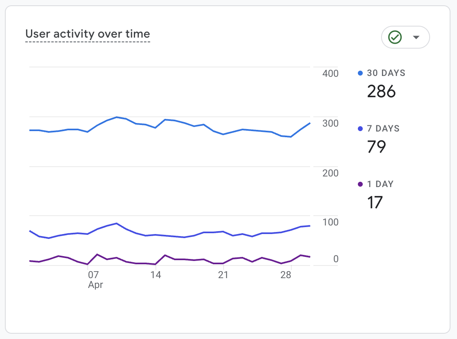Click the 07 Apr date axis label
Image resolution: width=457 pixels, height=339 pixels.
(94, 279)
